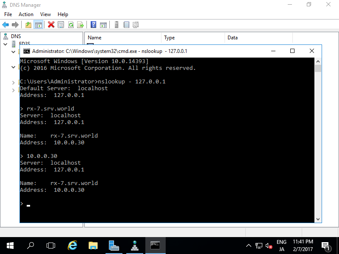This screenshot has width=339, height=254.
Task: Switch to Command Prompt via taskbar icon
Action: (x=155, y=246)
